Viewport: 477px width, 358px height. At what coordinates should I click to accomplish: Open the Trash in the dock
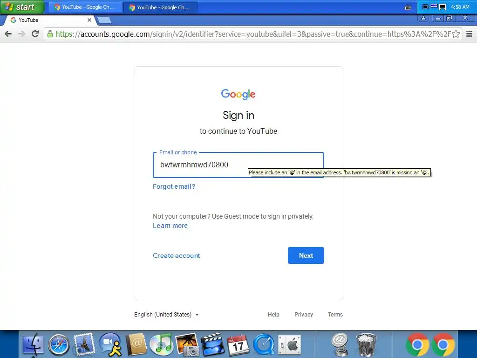point(366,345)
